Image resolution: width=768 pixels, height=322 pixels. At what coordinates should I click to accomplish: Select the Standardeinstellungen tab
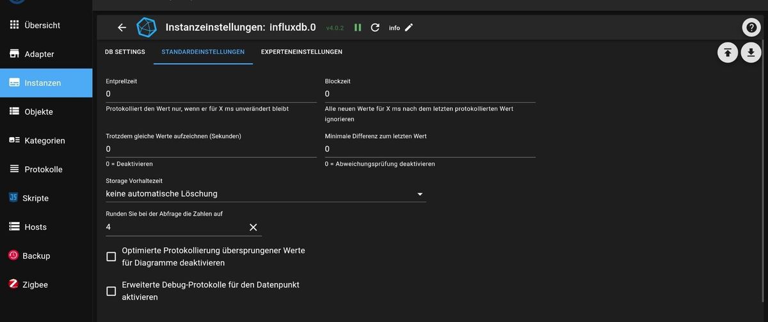pos(203,52)
